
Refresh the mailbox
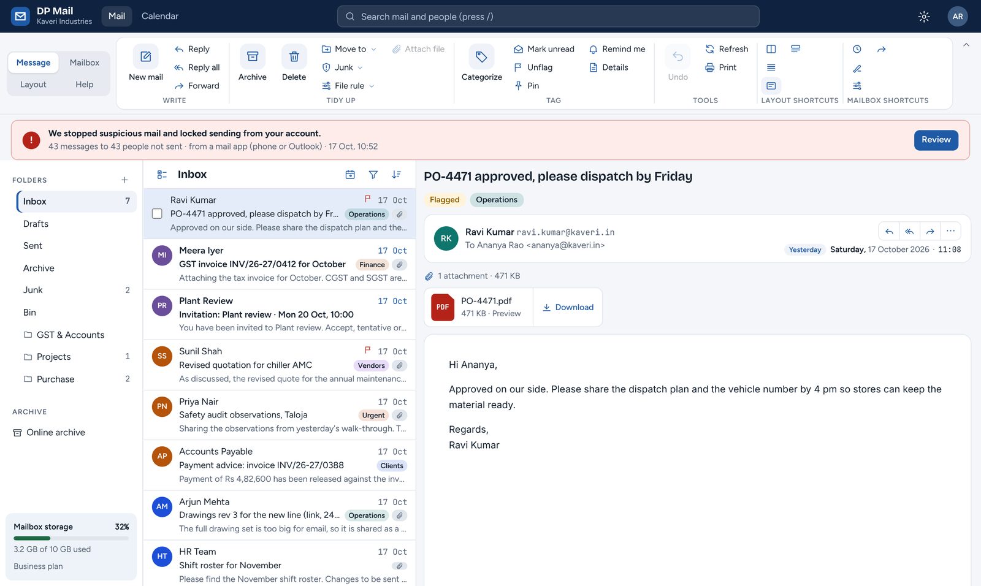pyautogui.click(x=727, y=49)
